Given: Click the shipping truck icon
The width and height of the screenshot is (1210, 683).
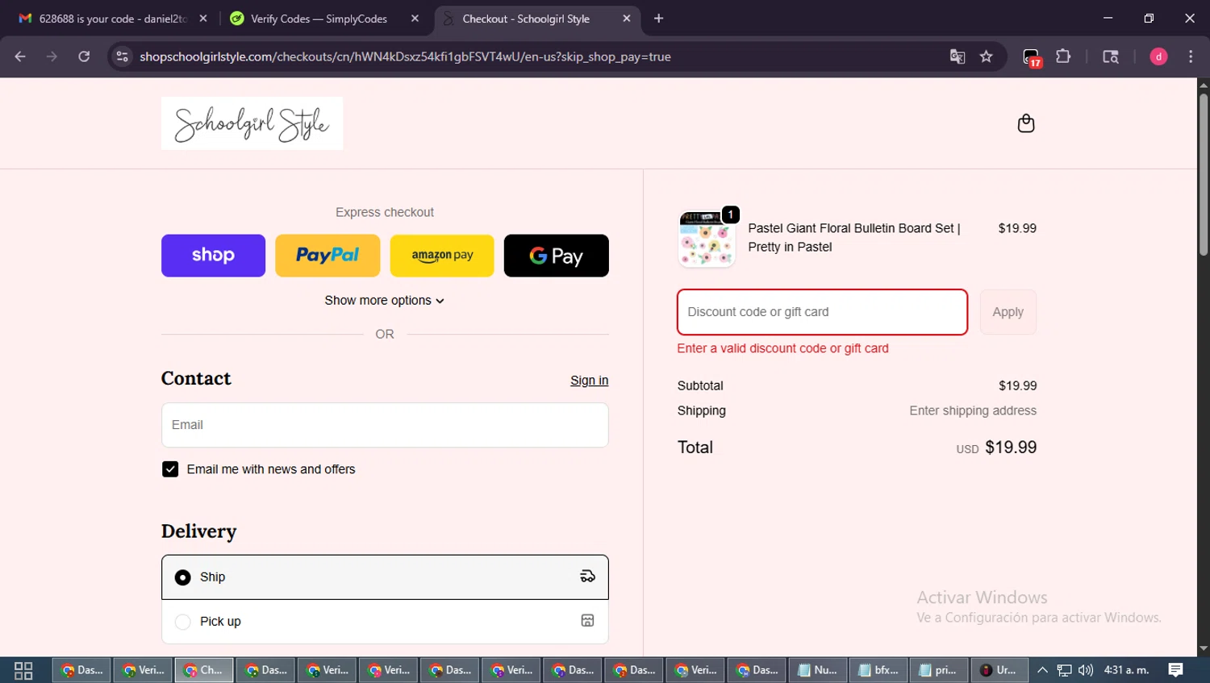Looking at the screenshot, I should (x=588, y=577).
